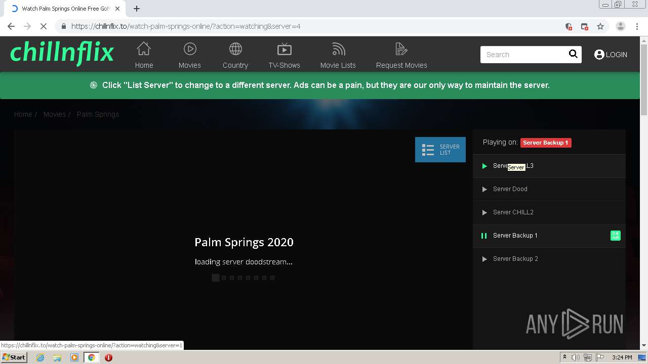Screen dimensions: 648x364
Task: Click the Server Backup 1 red badge
Action: coord(546,143)
